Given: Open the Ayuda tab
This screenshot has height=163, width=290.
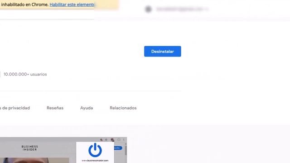Looking at the screenshot, I should (87, 108).
